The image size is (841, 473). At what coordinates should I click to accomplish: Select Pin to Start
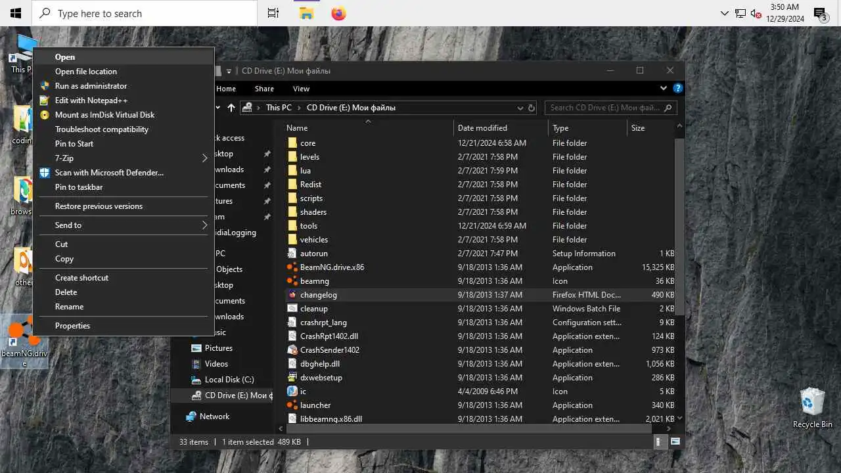(x=124, y=144)
